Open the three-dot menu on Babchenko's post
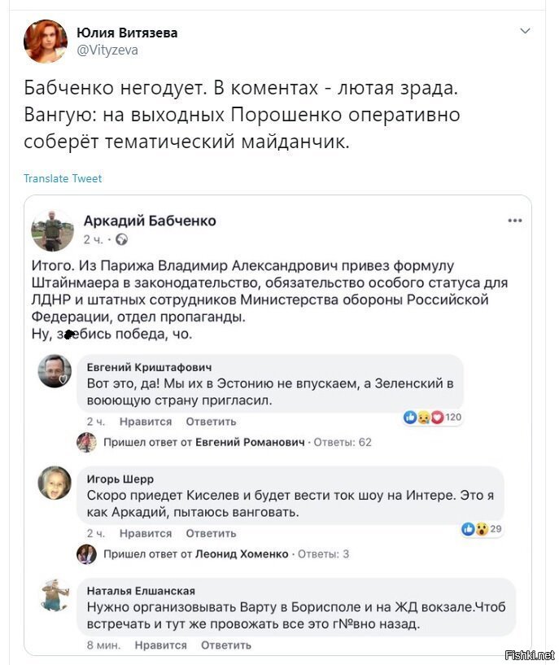The height and width of the screenshot is (665, 559). pos(514,221)
